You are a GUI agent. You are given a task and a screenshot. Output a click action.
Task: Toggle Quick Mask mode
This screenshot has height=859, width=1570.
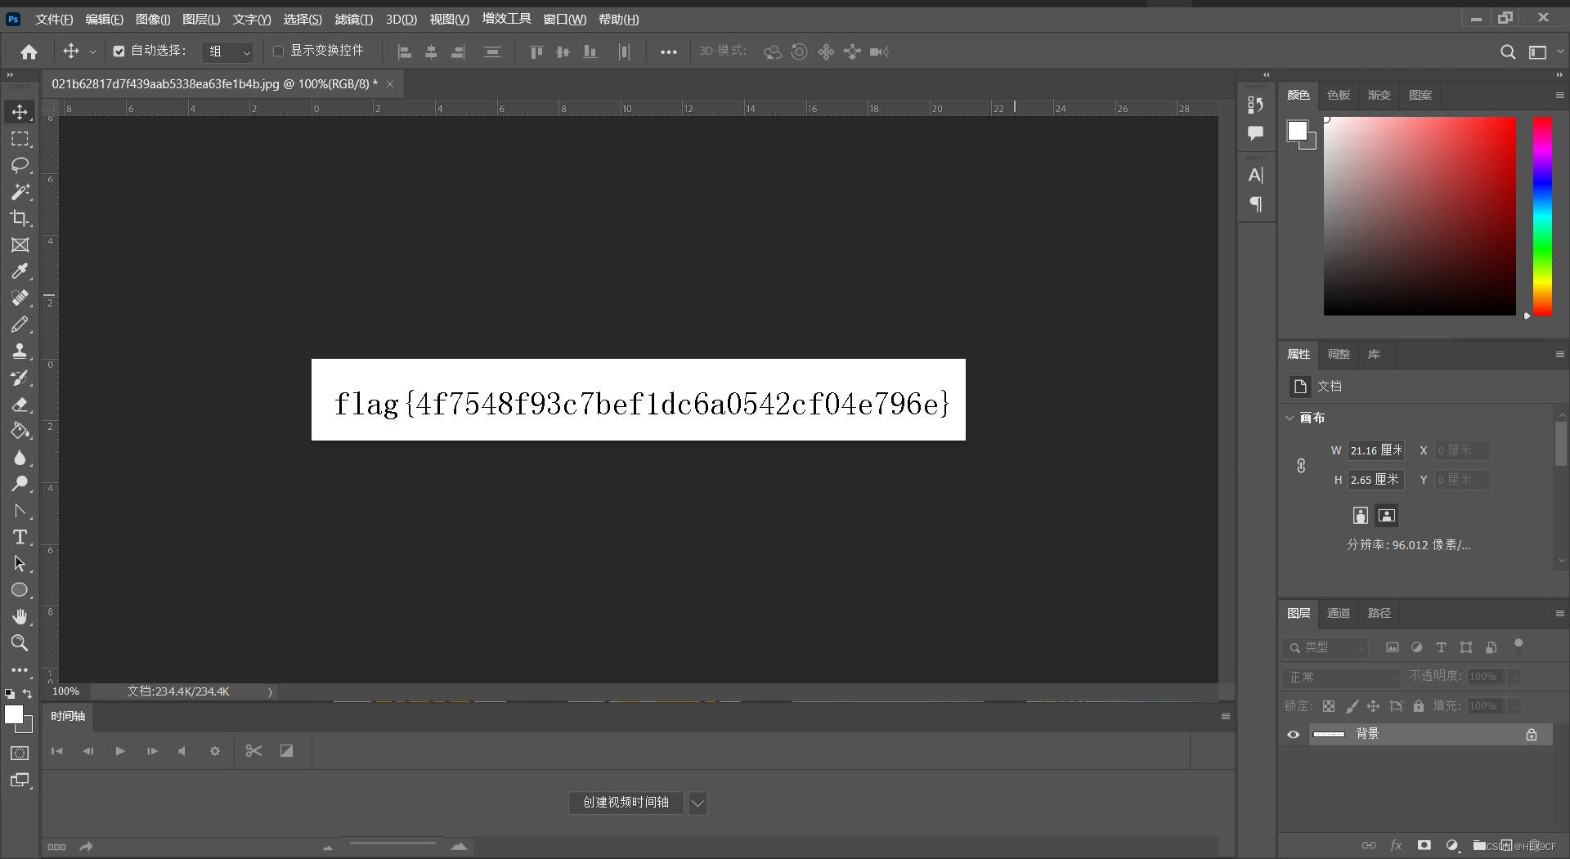coord(20,753)
